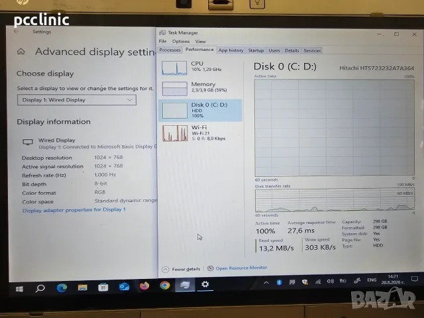Open Display adapter properties for Display 1
Viewport: 424px width, 318px height.
(74, 210)
